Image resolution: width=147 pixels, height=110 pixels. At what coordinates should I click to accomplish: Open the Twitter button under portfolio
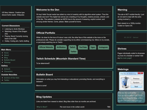tap(73, 52)
